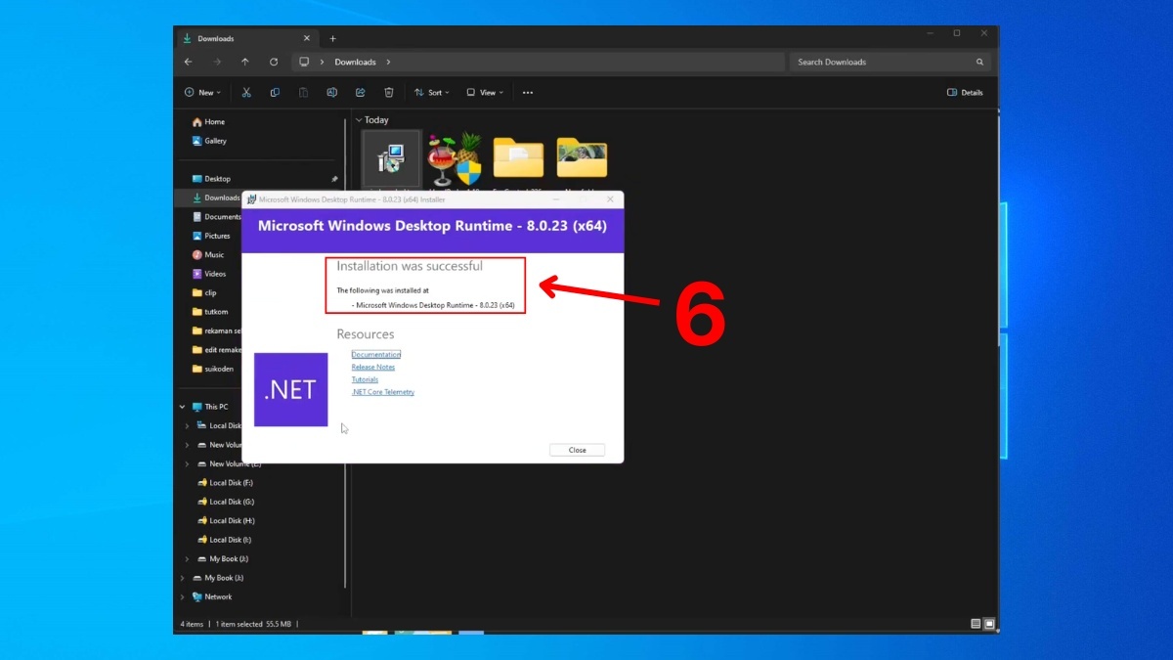Open the Documentation link in the installer
Image resolution: width=1173 pixels, height=660 pixels.
[376, 354]
